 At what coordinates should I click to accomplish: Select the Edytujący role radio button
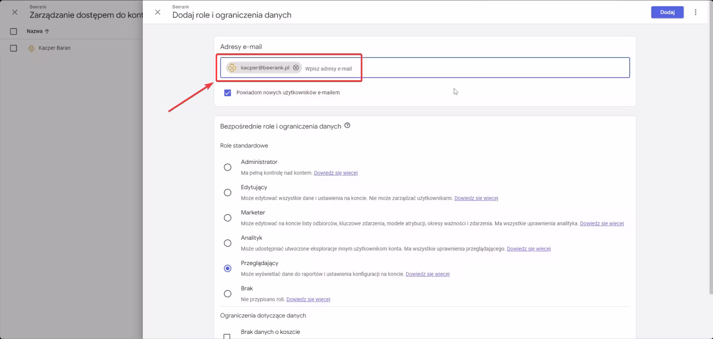(228, 193)
